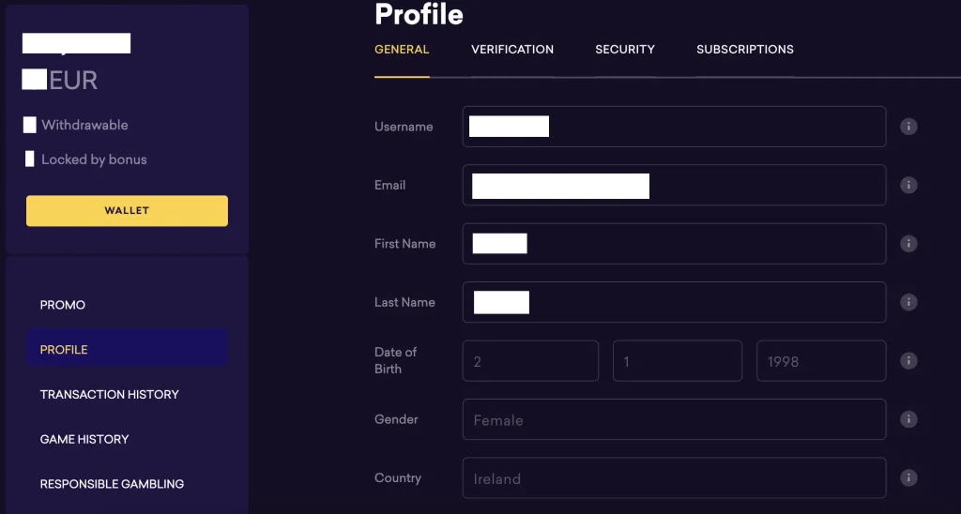Go to the Subscriptions tab
Image resolution: width=961 pixels, height=514 pixels.
pyautogui.click(x=744, y=50)
